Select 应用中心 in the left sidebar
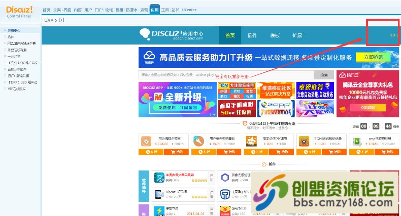This screenshot has height=216, width=401. tap(14, 30)
